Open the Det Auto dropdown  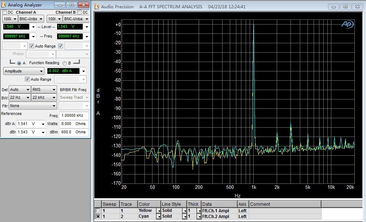pos(20,89)
